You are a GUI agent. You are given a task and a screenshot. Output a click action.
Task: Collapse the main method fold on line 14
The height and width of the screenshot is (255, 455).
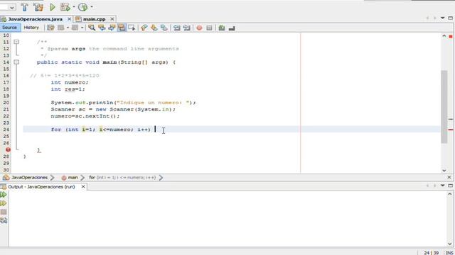tap(16, 62)
